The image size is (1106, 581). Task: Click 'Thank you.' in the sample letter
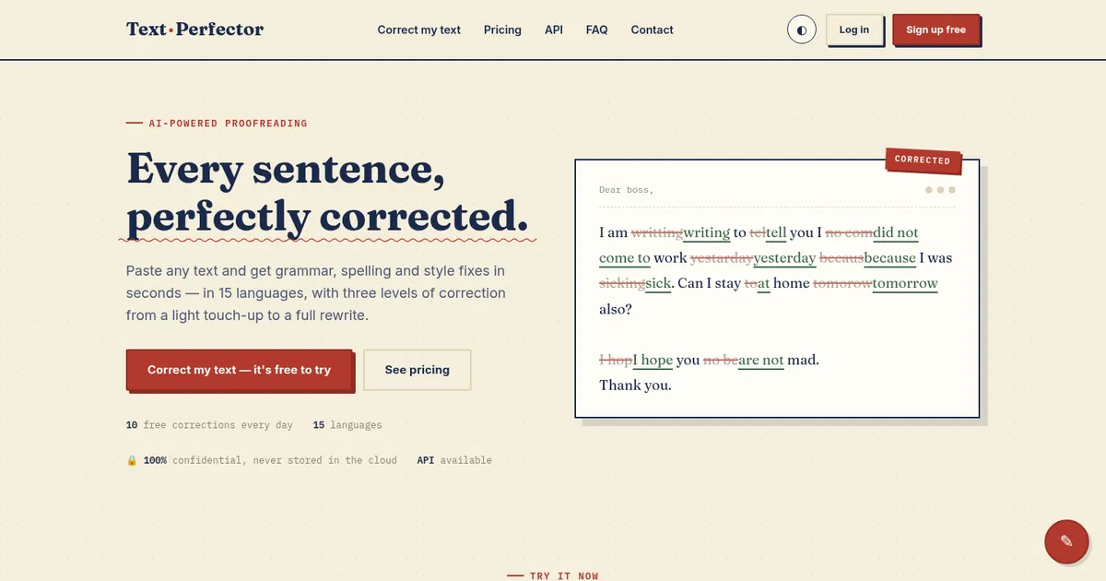click(635, 385)
